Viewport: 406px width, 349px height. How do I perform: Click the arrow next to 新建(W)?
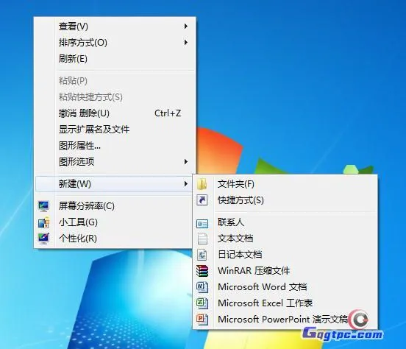point(185,184)
